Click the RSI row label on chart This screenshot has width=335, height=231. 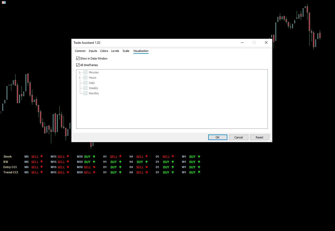[6, 162]
